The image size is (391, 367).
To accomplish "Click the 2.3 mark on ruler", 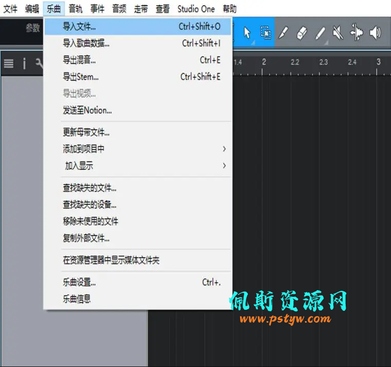I will pos(324,62).
